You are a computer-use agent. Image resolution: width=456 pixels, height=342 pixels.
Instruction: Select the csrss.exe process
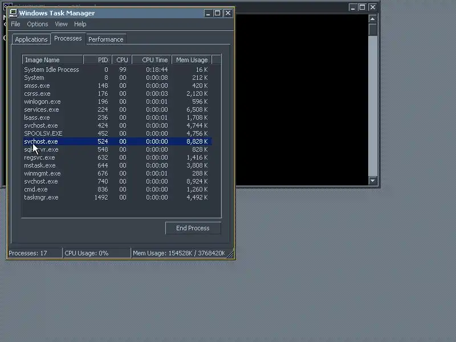[117, 93]
